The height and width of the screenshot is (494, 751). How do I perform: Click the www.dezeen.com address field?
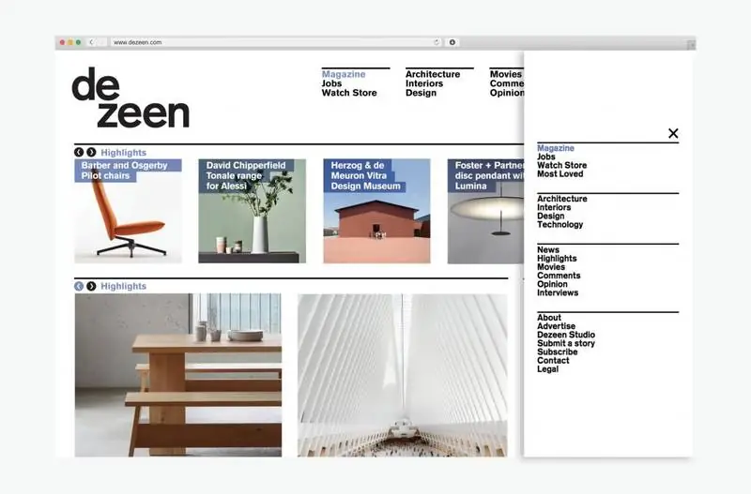click(275, 42)
